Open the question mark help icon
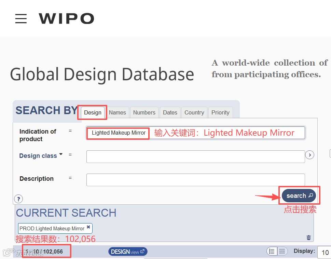331x259 pixels. coord(18,199)
